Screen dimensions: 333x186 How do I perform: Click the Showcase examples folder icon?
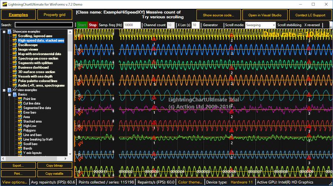(x=9, y=32)
